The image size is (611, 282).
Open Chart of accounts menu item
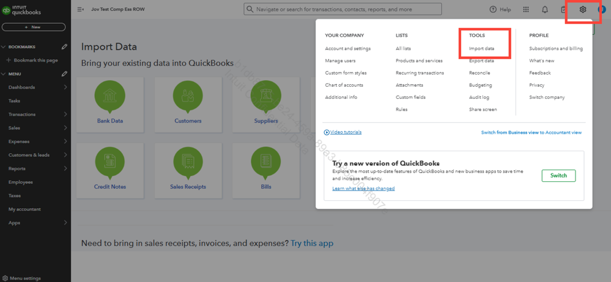click(x=344, y=85)
